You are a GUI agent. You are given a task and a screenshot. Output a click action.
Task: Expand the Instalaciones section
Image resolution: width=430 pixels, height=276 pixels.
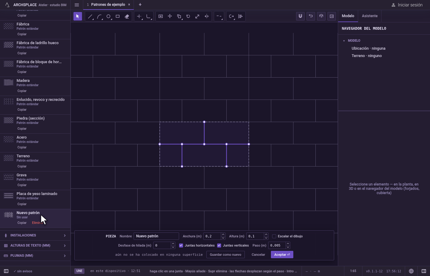[x=35, y=236]
